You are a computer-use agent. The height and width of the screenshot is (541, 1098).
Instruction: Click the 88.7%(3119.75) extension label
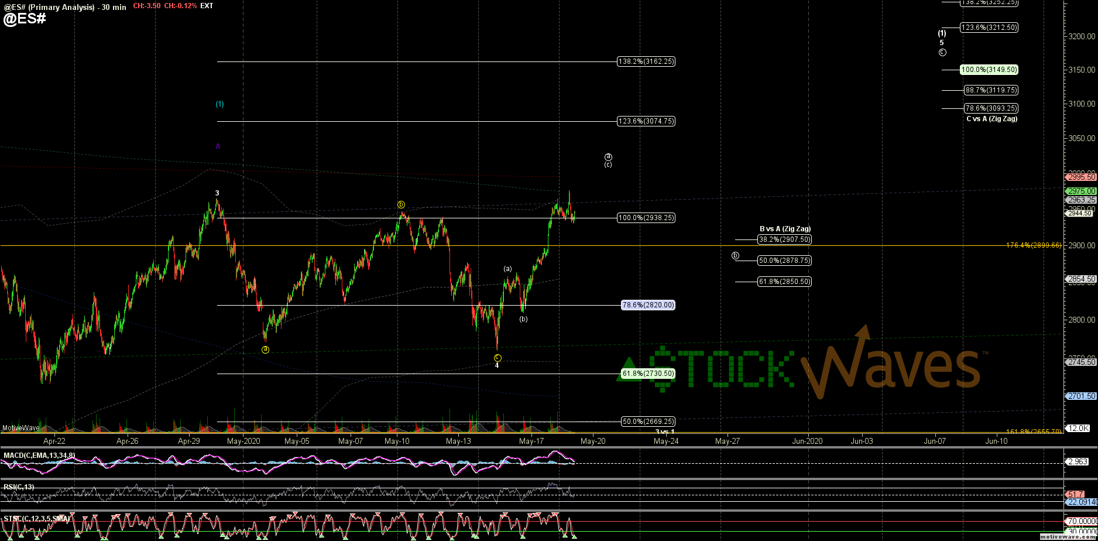tap(991, 90)
